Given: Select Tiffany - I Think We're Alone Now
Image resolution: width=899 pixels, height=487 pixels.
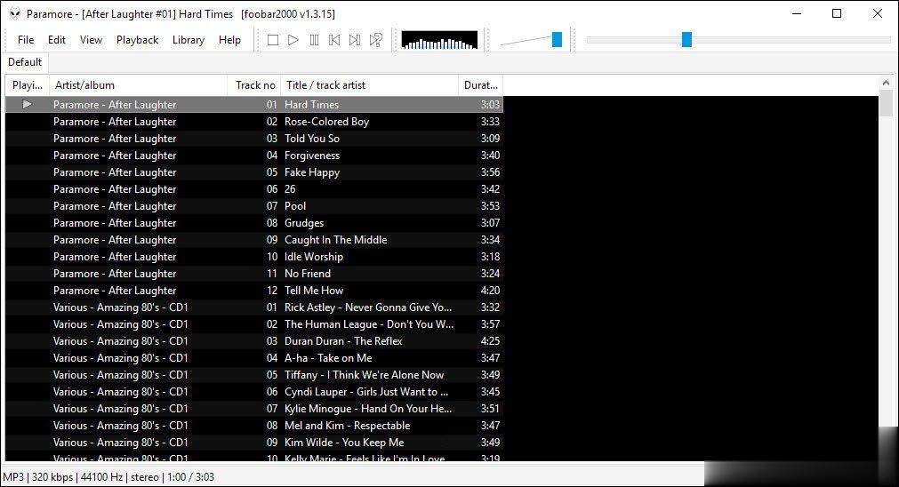Looking at the screenshot, I should tap(254, 375).
